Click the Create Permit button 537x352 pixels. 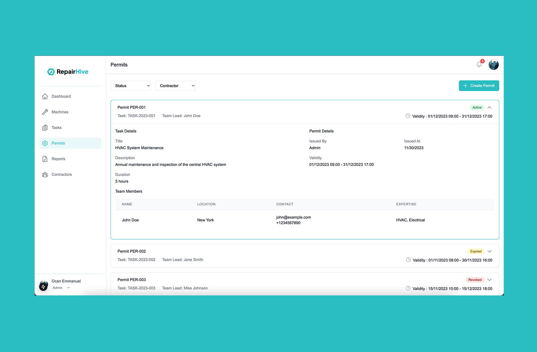(x=479, y=86)
